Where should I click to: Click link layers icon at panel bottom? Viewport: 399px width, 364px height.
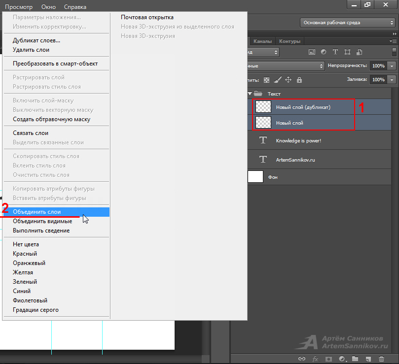click(302, 359)
